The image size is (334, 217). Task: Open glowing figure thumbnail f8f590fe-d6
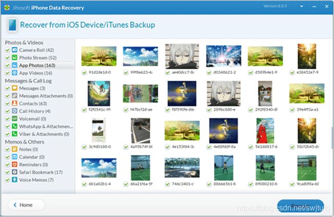click(182, 93)
